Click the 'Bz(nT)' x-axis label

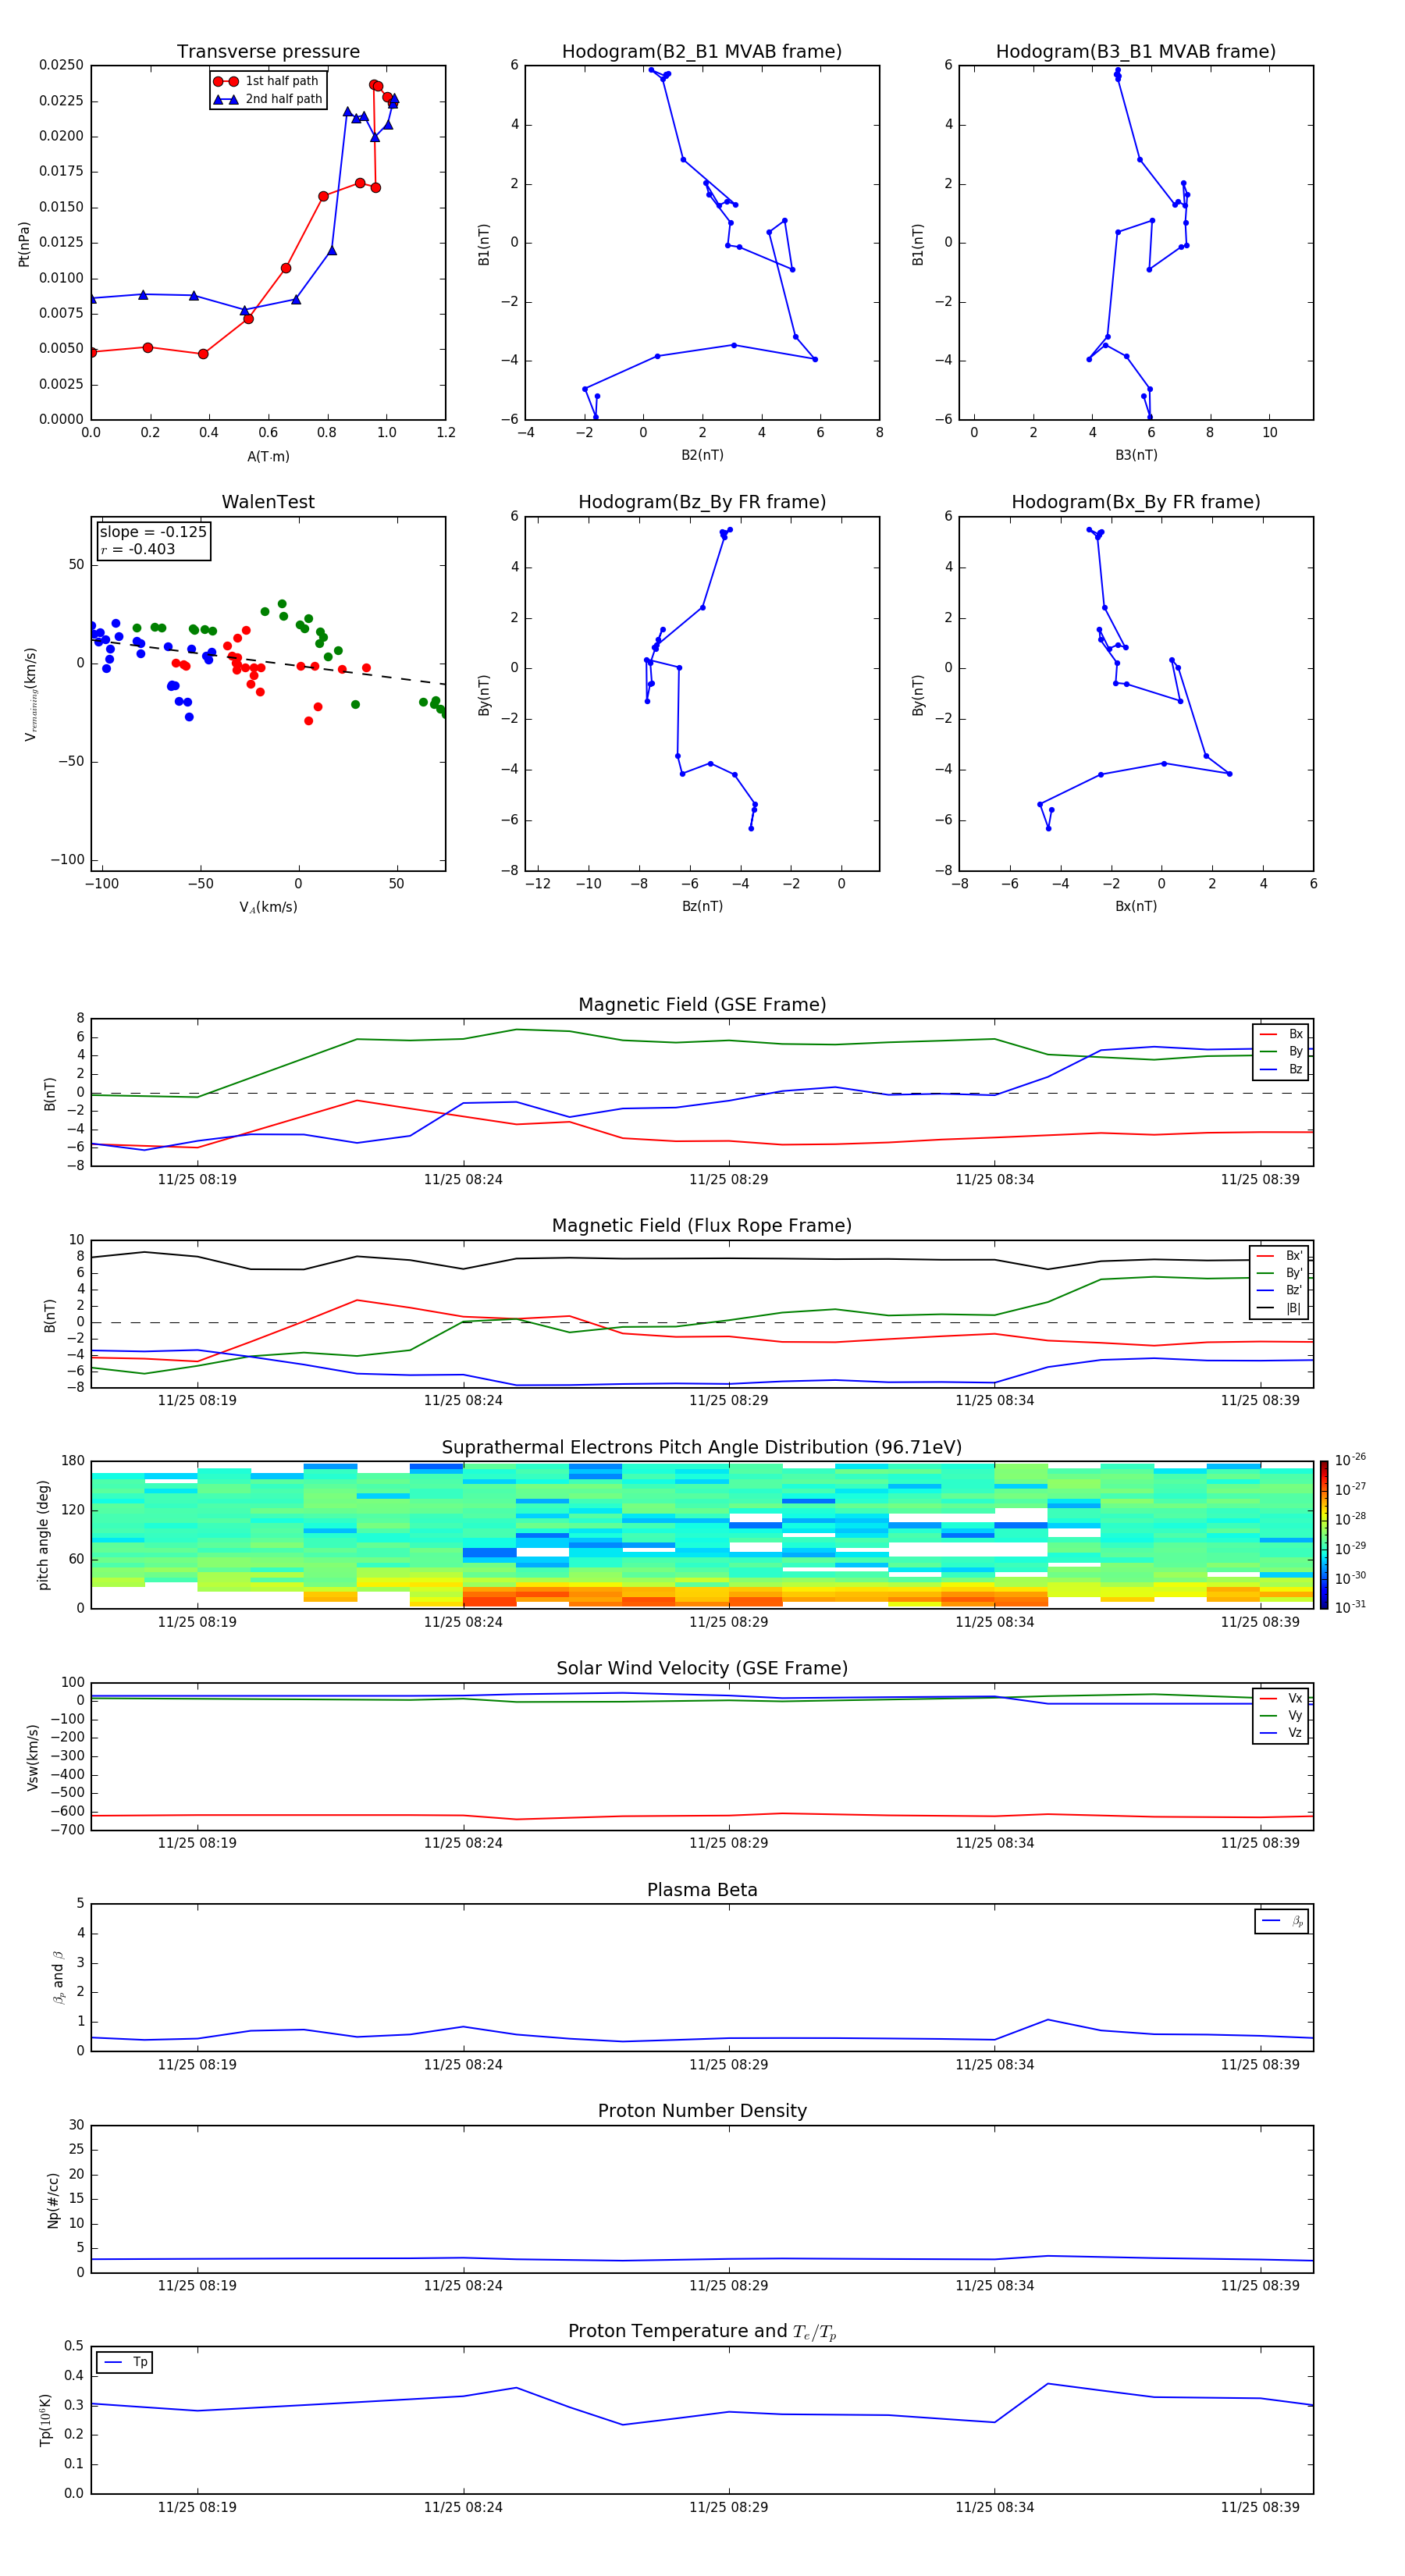(702, 906)
